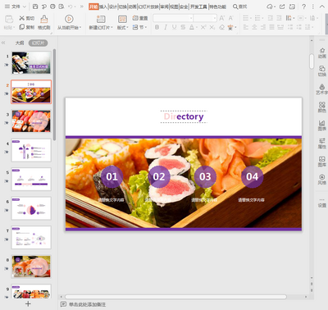Switch slide pane to Outline (大纲) view
Screen dimensions: 328x310
coord(20,43)
